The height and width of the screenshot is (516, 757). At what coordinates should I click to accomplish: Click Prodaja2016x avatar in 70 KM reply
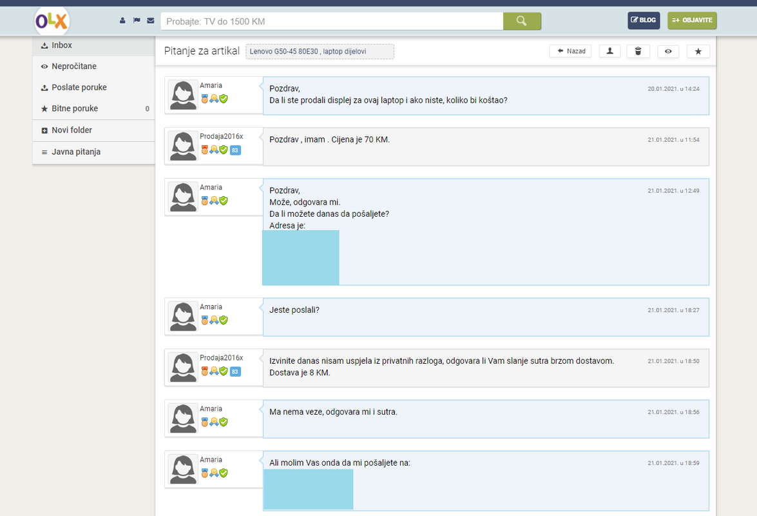pyautogui.click(x=183, y=146)
